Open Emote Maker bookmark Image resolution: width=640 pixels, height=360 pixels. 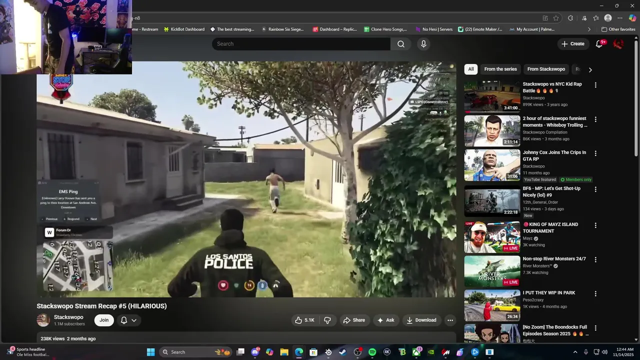480,29
